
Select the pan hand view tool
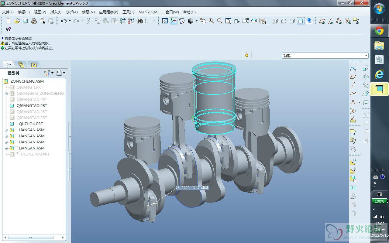tap(203, 21)
